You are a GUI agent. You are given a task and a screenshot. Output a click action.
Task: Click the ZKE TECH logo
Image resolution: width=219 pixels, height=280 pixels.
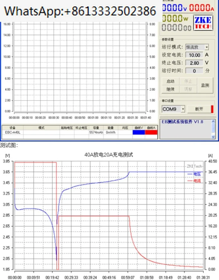[x=203, y=23]
